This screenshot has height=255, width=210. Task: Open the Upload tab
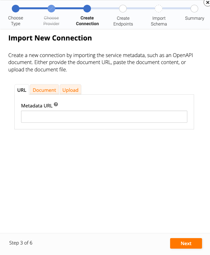click(x=70, y=90)
